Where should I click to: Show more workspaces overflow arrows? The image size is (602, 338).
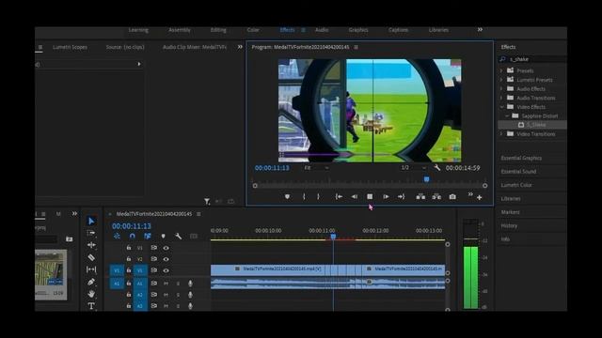480,29
